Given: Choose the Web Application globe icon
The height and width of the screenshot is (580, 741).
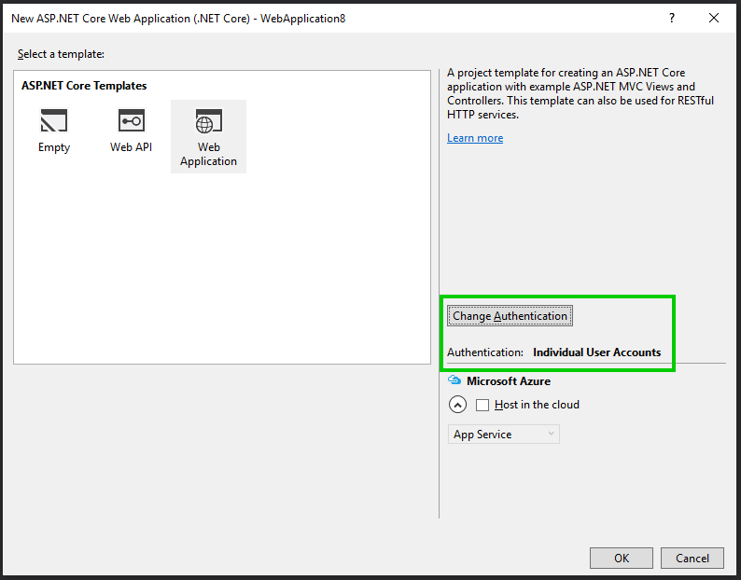Looking at the screenshot, I should 209,121.
